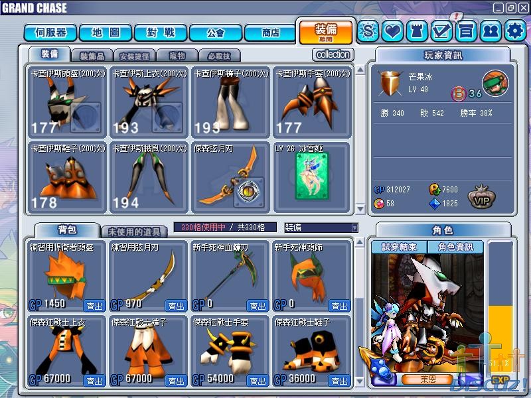Sell the 傑森狂戰士手套 item
This screenshot has width=531, height=398.
[x=258, y=381]
